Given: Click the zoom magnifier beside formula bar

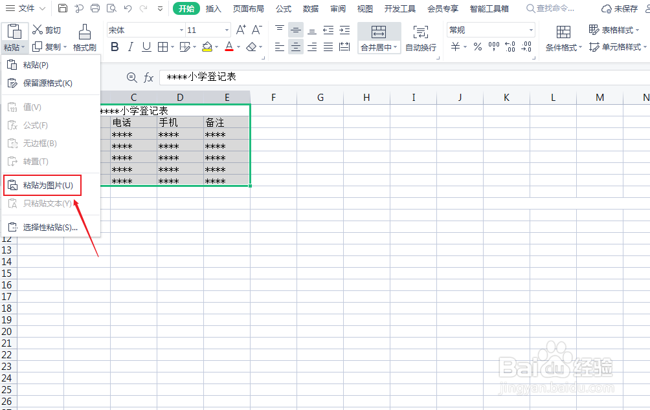Looking at the screenshot, I should tap(132, 78).
